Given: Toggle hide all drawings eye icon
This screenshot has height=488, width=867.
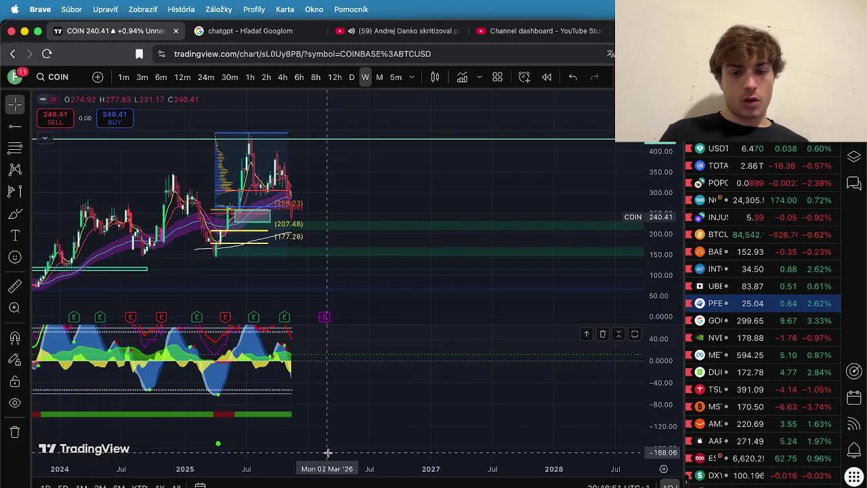Looking at the screenshot, I should click(15, 403).
